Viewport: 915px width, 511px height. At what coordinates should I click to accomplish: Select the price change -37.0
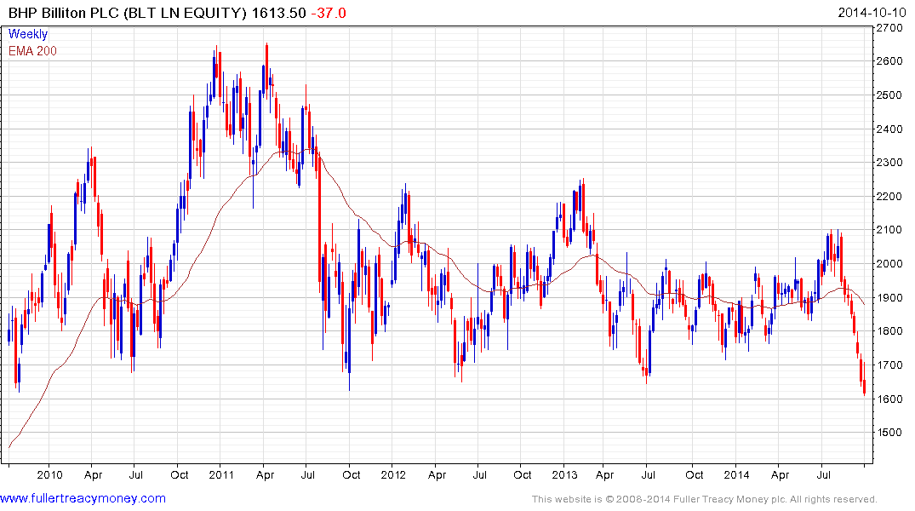[328, 13]
